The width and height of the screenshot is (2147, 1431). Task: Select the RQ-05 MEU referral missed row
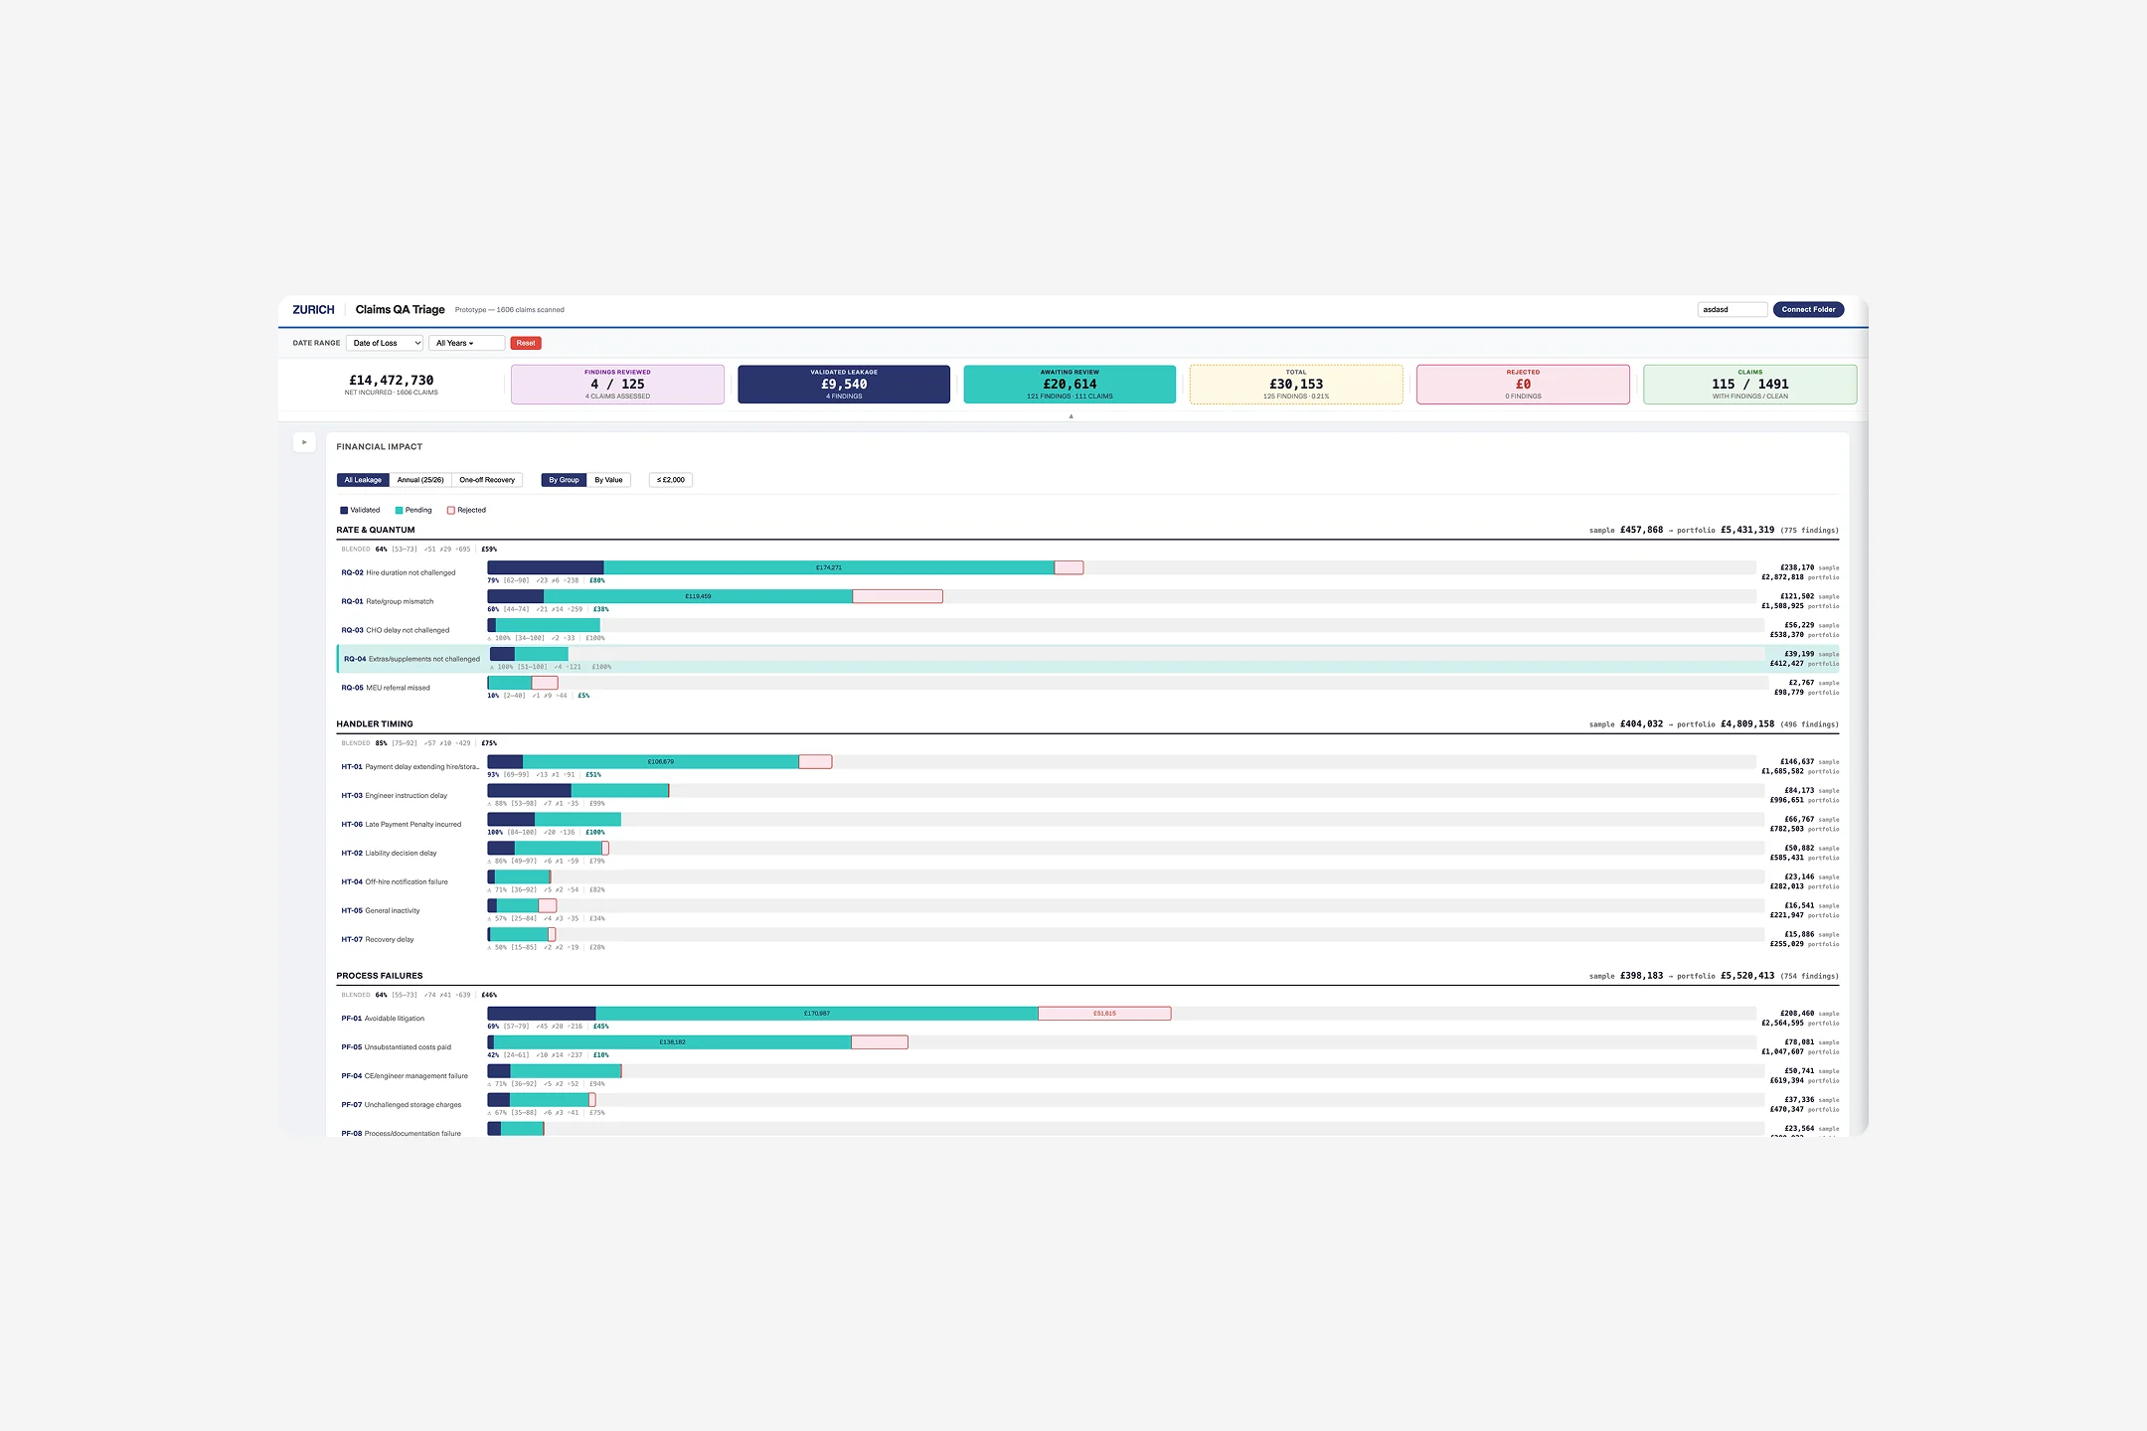(x=1088, y=688)
